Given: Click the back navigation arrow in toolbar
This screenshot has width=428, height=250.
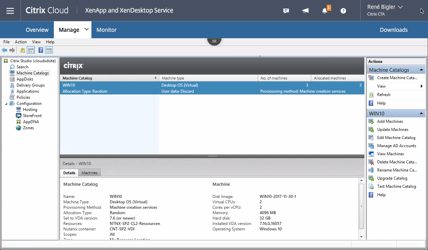Looking at the screenshot, I should [4, 50].
